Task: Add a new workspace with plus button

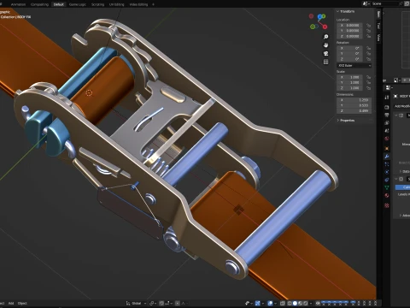Action: tap(153, 4)
